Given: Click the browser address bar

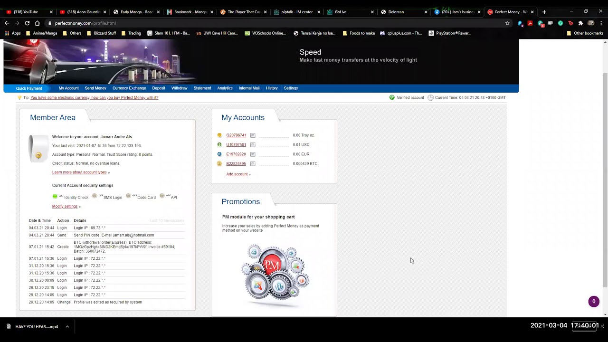Looking at the screenshot, I should coord(275,23).
